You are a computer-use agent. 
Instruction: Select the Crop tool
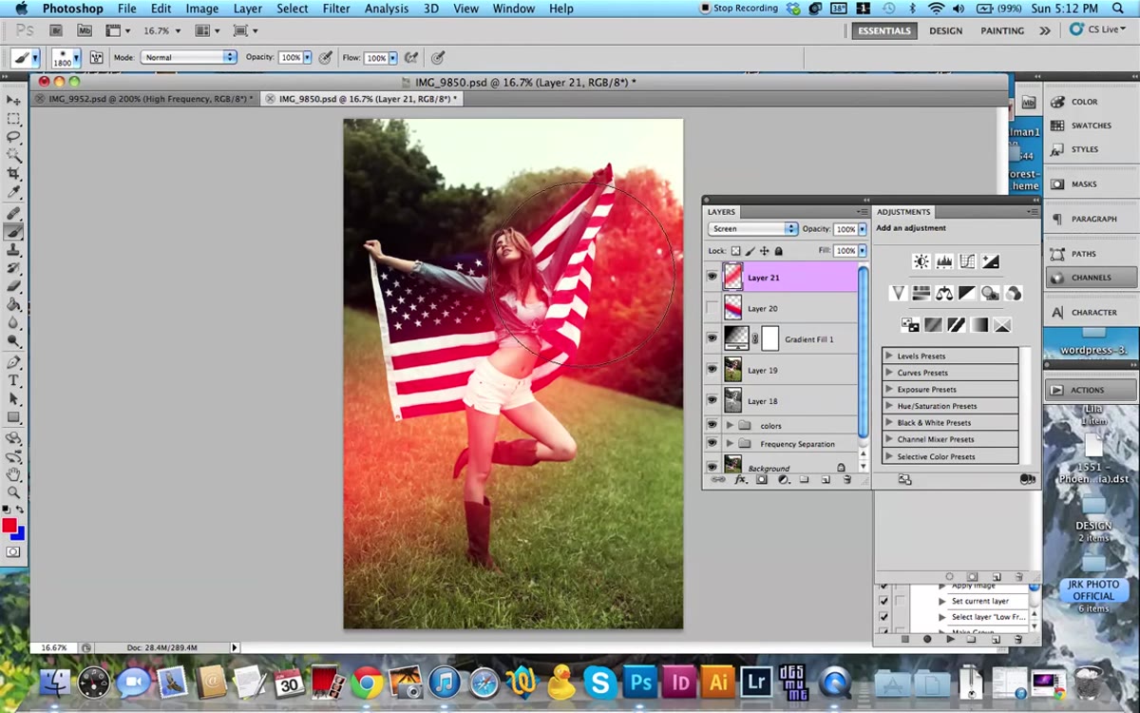tap(13, 174)
